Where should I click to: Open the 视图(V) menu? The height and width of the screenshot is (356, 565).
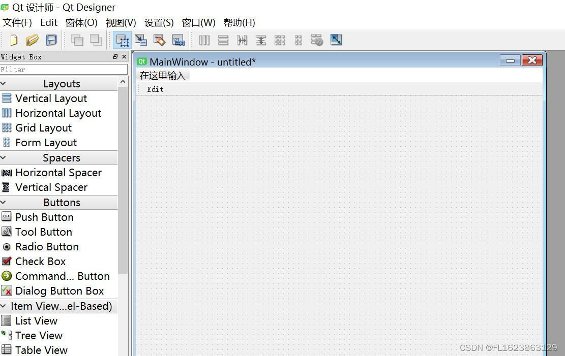(x=121, y=23)
